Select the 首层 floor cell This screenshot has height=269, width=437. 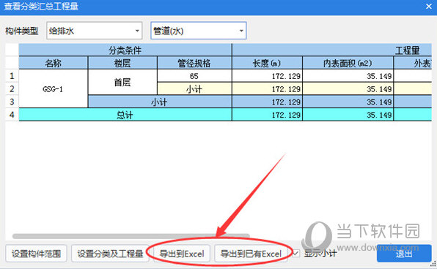pos(122,83)
